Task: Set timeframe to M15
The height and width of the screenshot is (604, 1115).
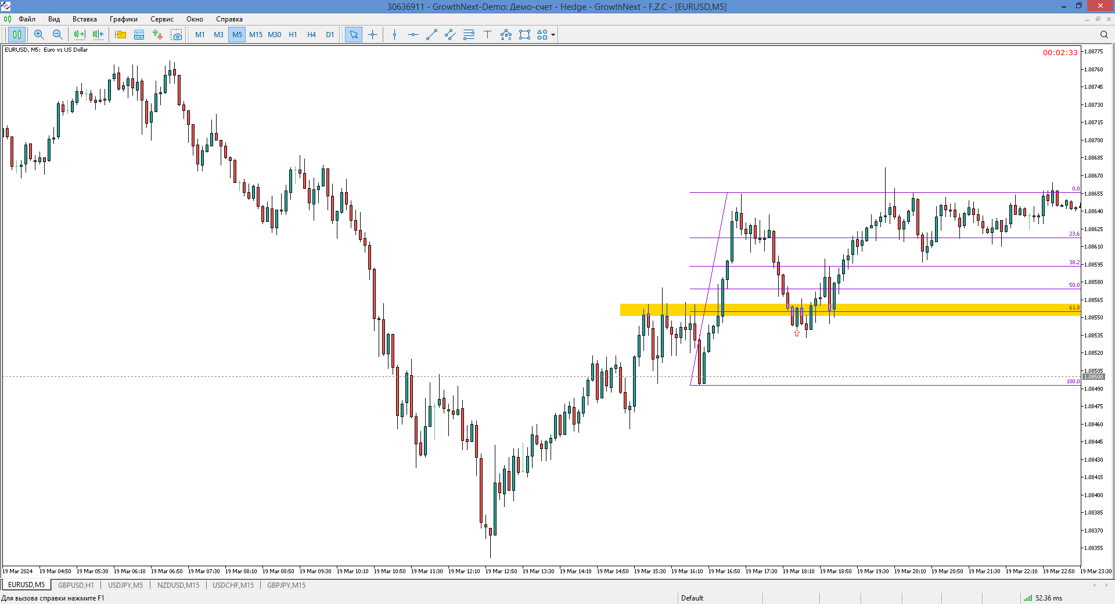Action: [x=256, y=35]
